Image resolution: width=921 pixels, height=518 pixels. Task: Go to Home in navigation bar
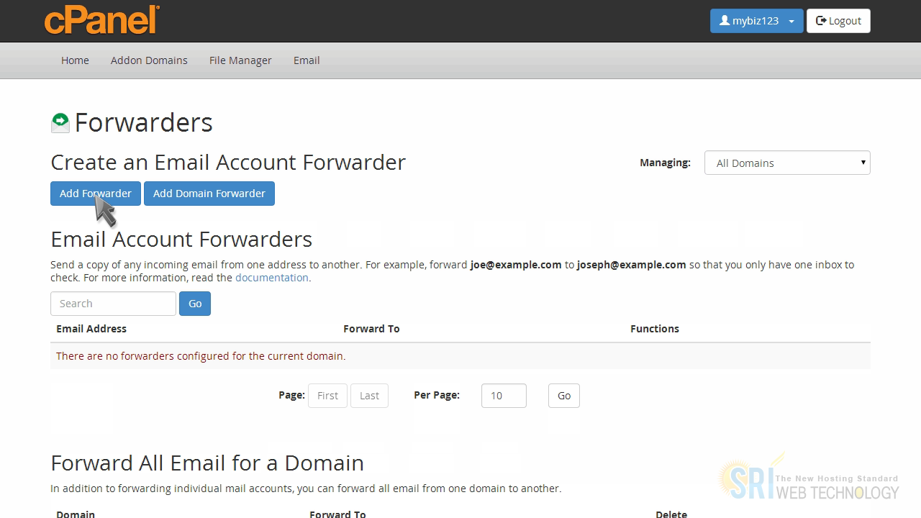tap(75, 60)
